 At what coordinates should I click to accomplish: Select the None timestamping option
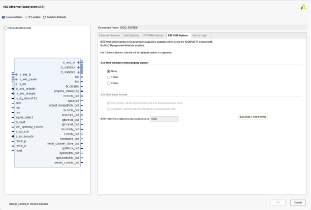click(x=108, y=71)
